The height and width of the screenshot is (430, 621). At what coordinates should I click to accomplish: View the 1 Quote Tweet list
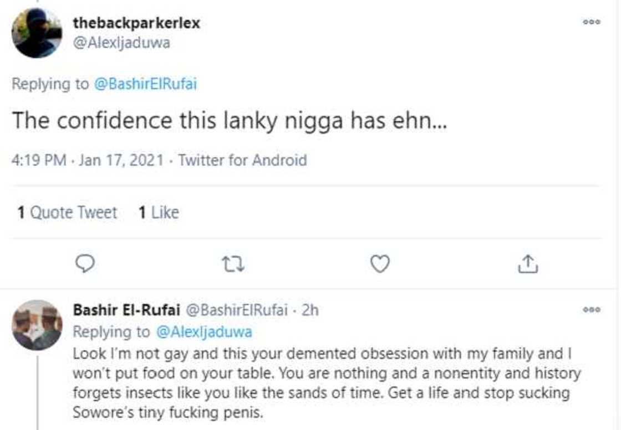[x=67, y=213]
